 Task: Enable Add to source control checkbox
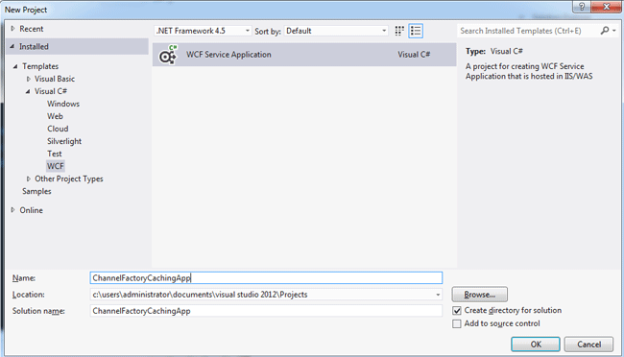pyautogui.click(x=456, y=323)
